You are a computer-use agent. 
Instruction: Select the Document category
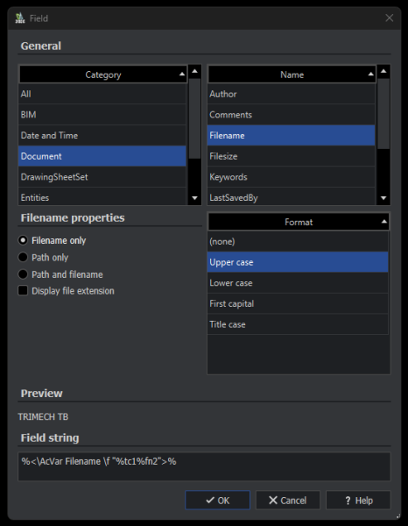pyautogui.click(x=102, y=156)
